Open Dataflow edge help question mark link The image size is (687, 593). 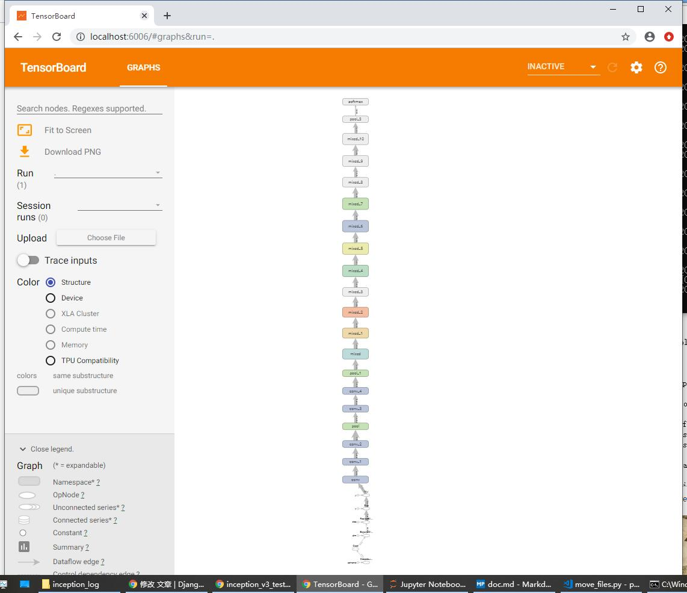[x=102, y=562]
